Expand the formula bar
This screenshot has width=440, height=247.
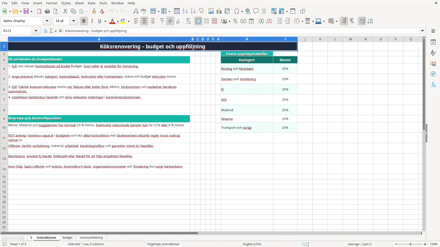pos(422,31)
